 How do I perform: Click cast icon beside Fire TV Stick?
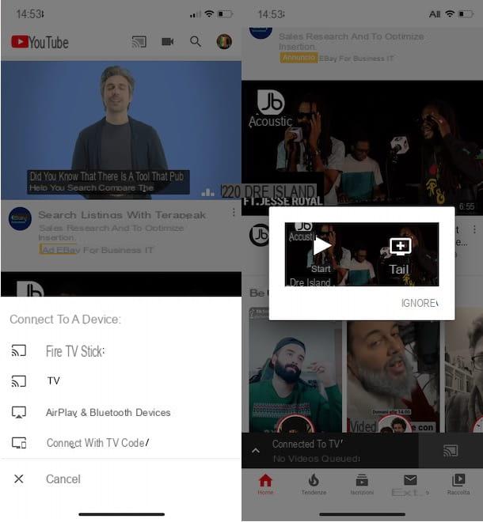pos(19,350)
